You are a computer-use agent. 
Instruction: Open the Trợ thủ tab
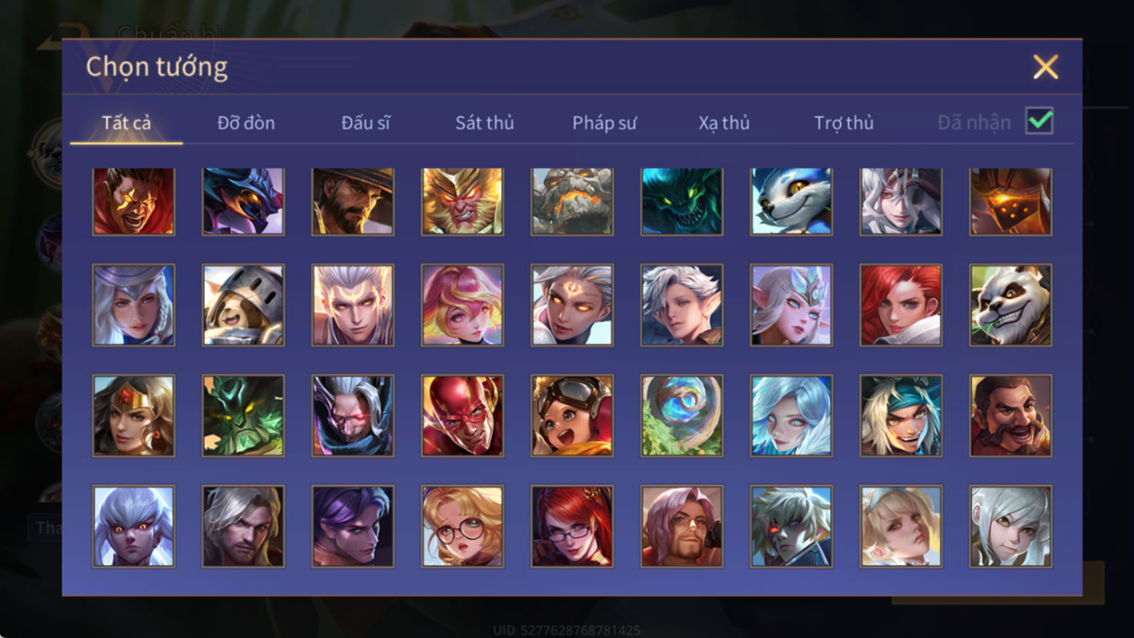[844, 122]
